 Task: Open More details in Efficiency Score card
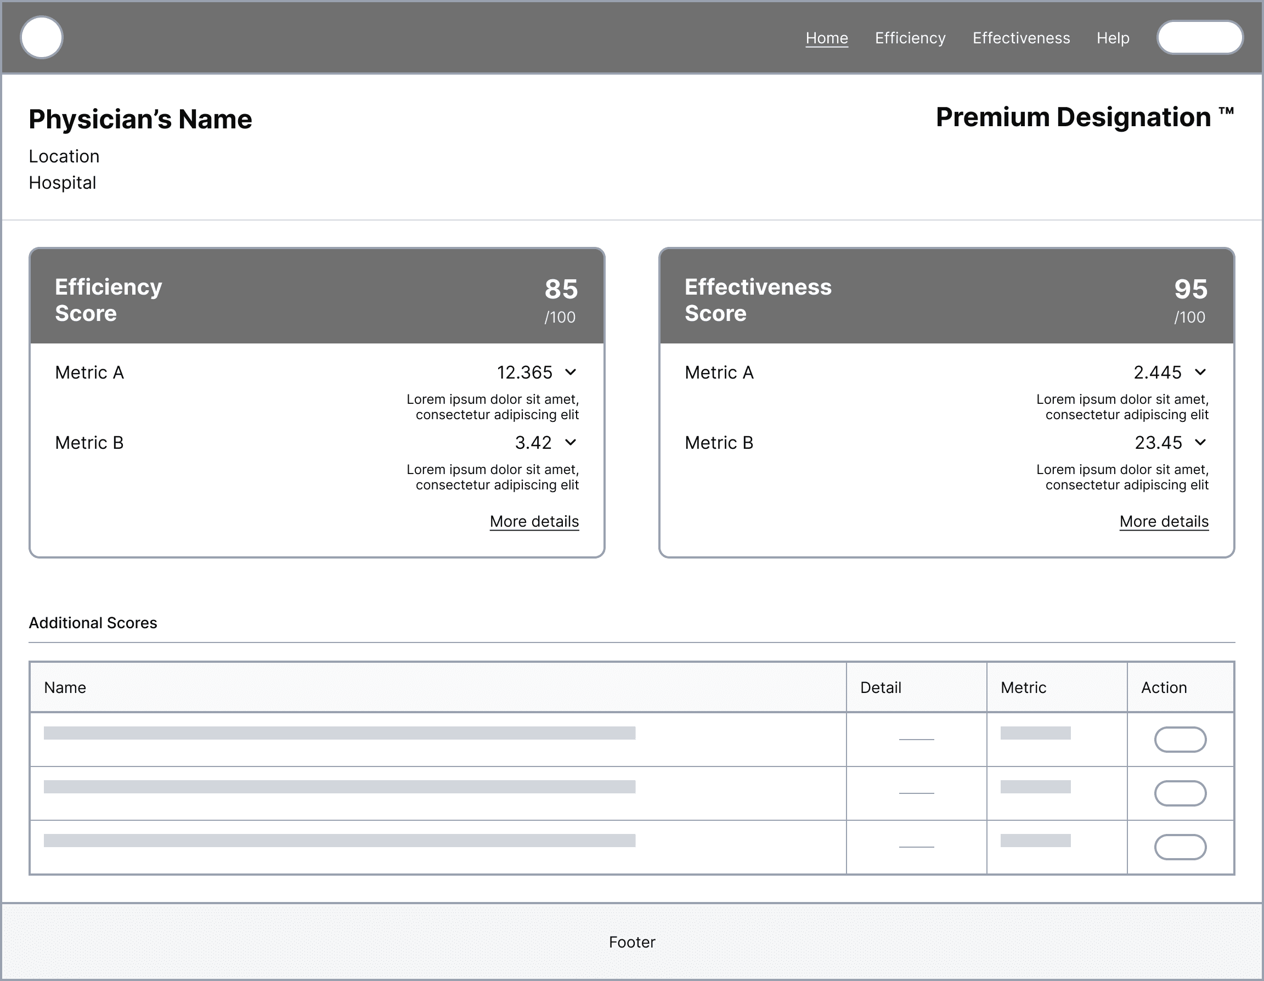click(534, 521)
